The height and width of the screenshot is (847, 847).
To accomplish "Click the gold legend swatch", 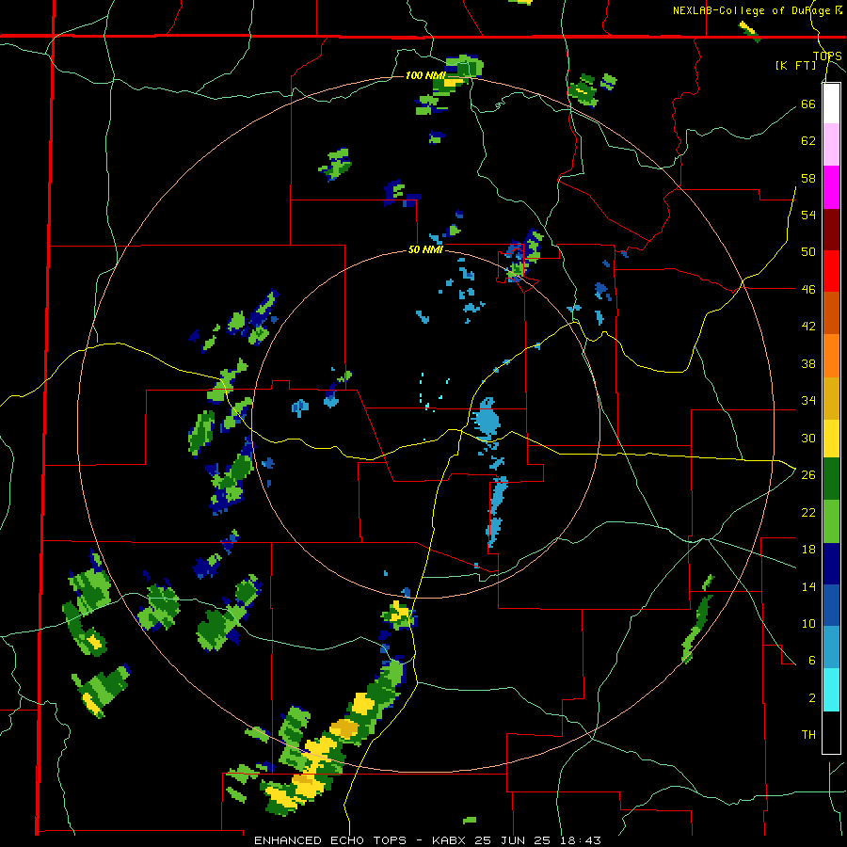I will pyautogui.click(x=831, y=398).
